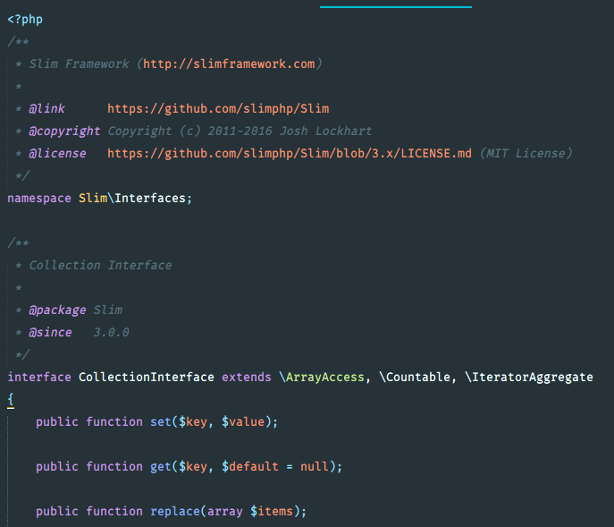The image size is (614, 527).
Task: Click the extends keyword
Action: point(247,377)
